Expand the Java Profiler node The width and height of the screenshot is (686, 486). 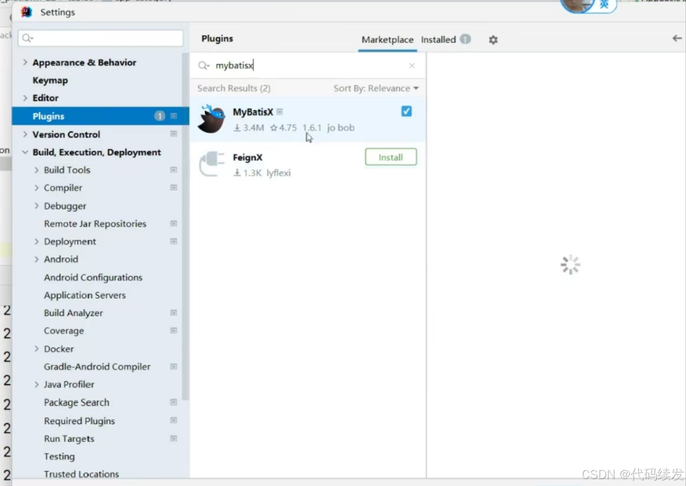[x=37, y=384]
